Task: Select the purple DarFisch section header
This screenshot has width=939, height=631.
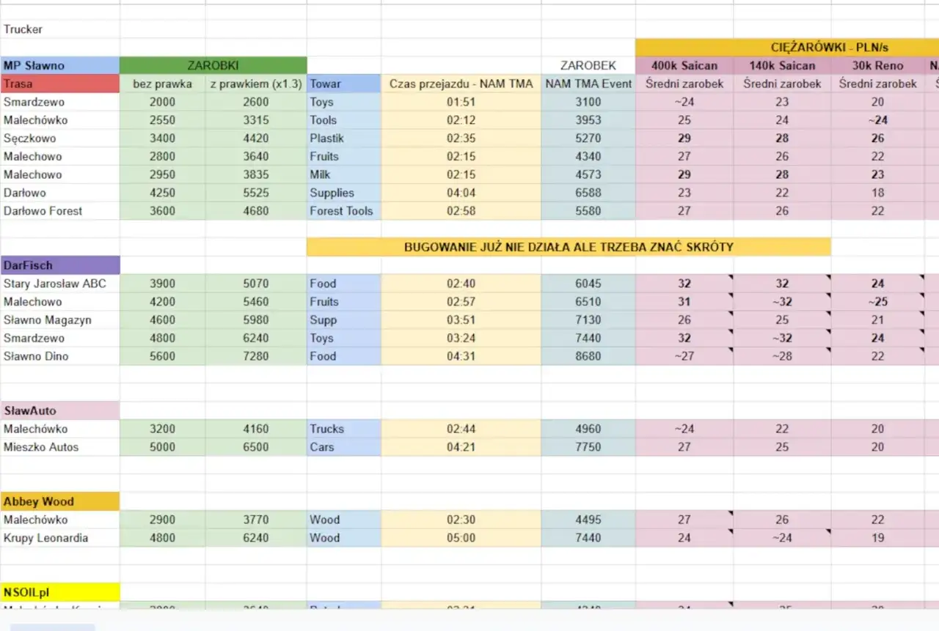Action: tap(60, 265)
